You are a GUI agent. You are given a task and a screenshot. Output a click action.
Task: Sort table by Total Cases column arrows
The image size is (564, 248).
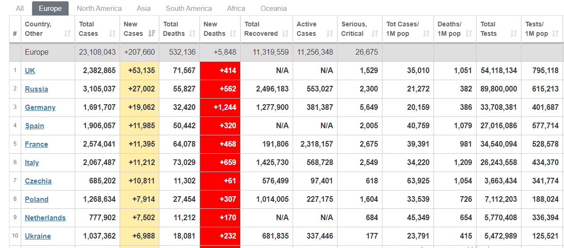(x=112, y=33)
